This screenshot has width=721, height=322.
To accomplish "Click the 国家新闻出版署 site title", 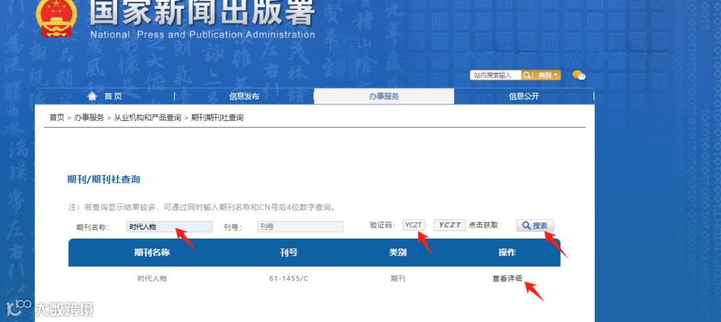I will (x=202, y=13).
